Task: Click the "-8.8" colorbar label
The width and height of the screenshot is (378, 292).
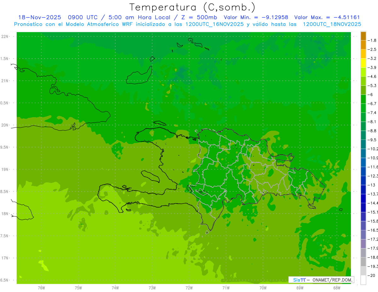Action: pos(372,131)
